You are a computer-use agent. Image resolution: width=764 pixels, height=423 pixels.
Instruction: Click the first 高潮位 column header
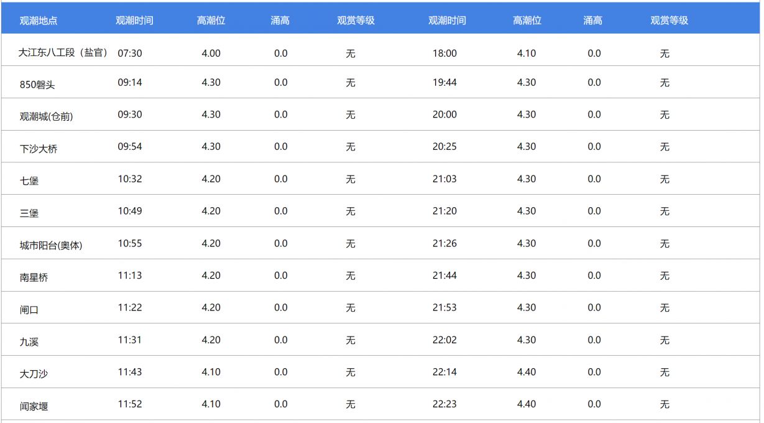(211, 21)
